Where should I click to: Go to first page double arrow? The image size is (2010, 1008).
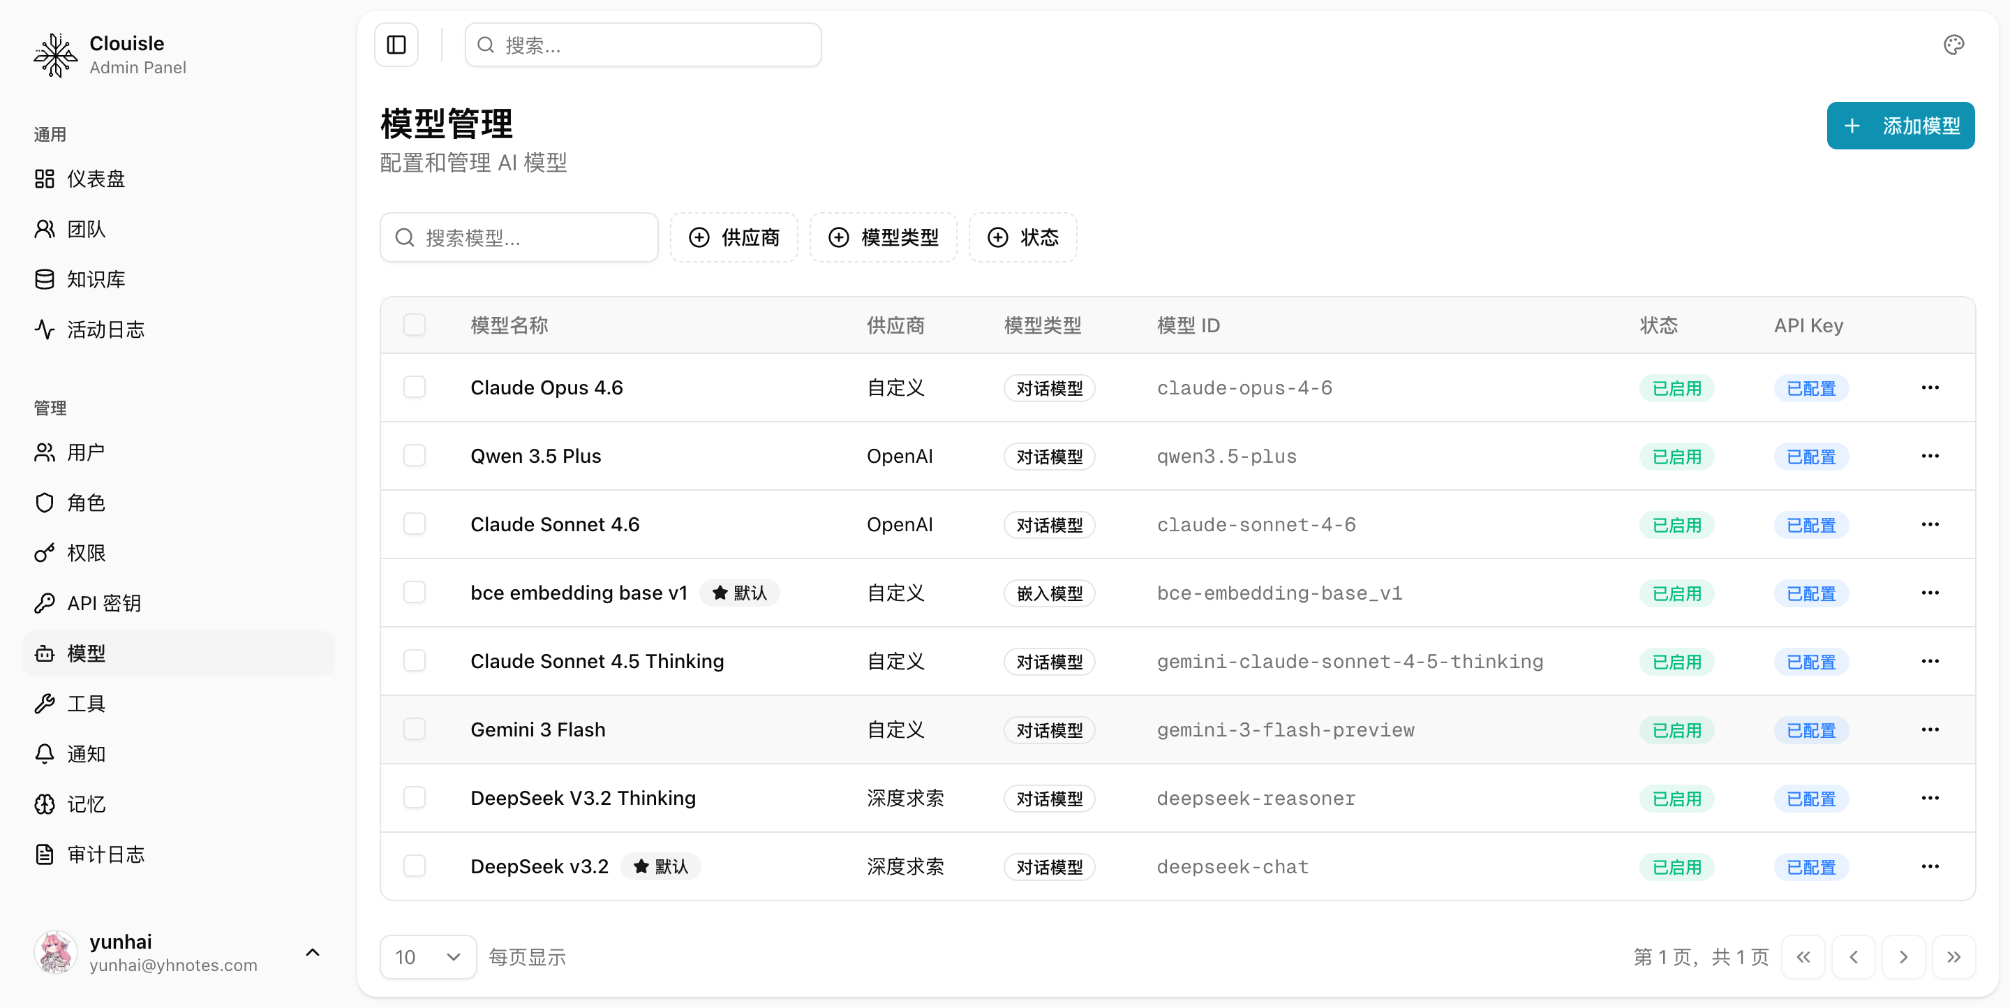click(1803, 956)
